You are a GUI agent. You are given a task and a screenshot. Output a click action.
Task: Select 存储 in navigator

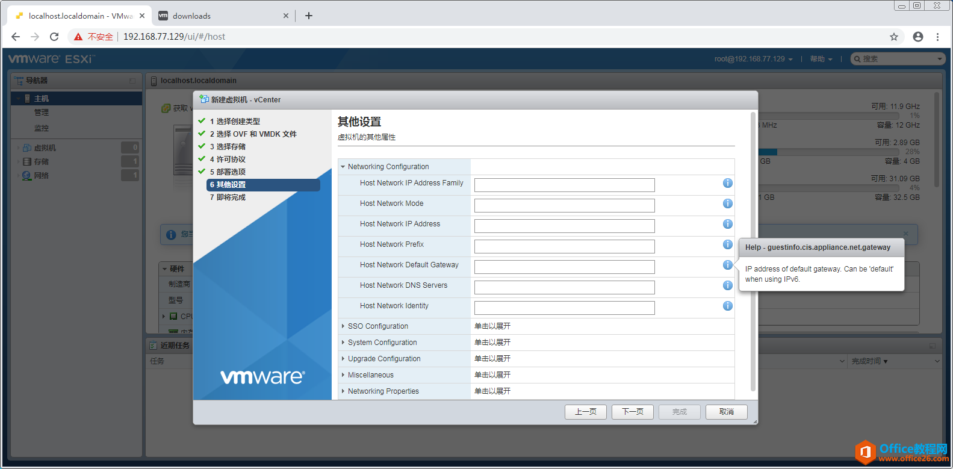click(x=42, y=161)
